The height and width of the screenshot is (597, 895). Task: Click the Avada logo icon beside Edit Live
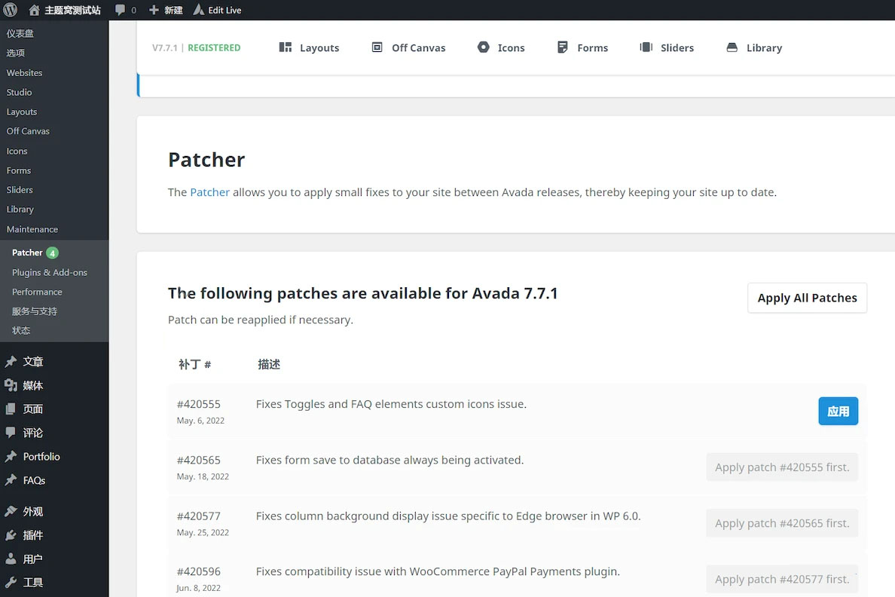point(198,10)
